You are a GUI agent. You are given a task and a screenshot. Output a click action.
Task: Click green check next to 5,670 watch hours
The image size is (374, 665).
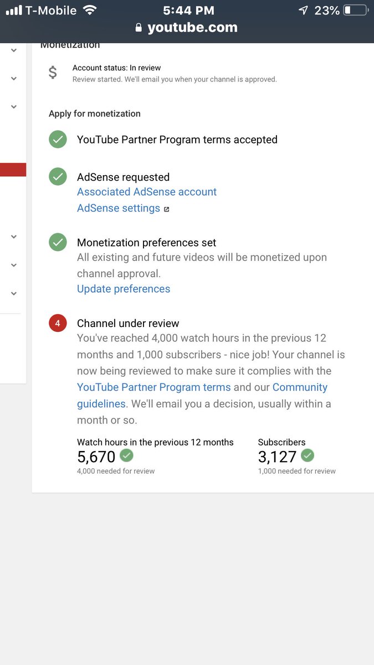(x=127, y=456)
